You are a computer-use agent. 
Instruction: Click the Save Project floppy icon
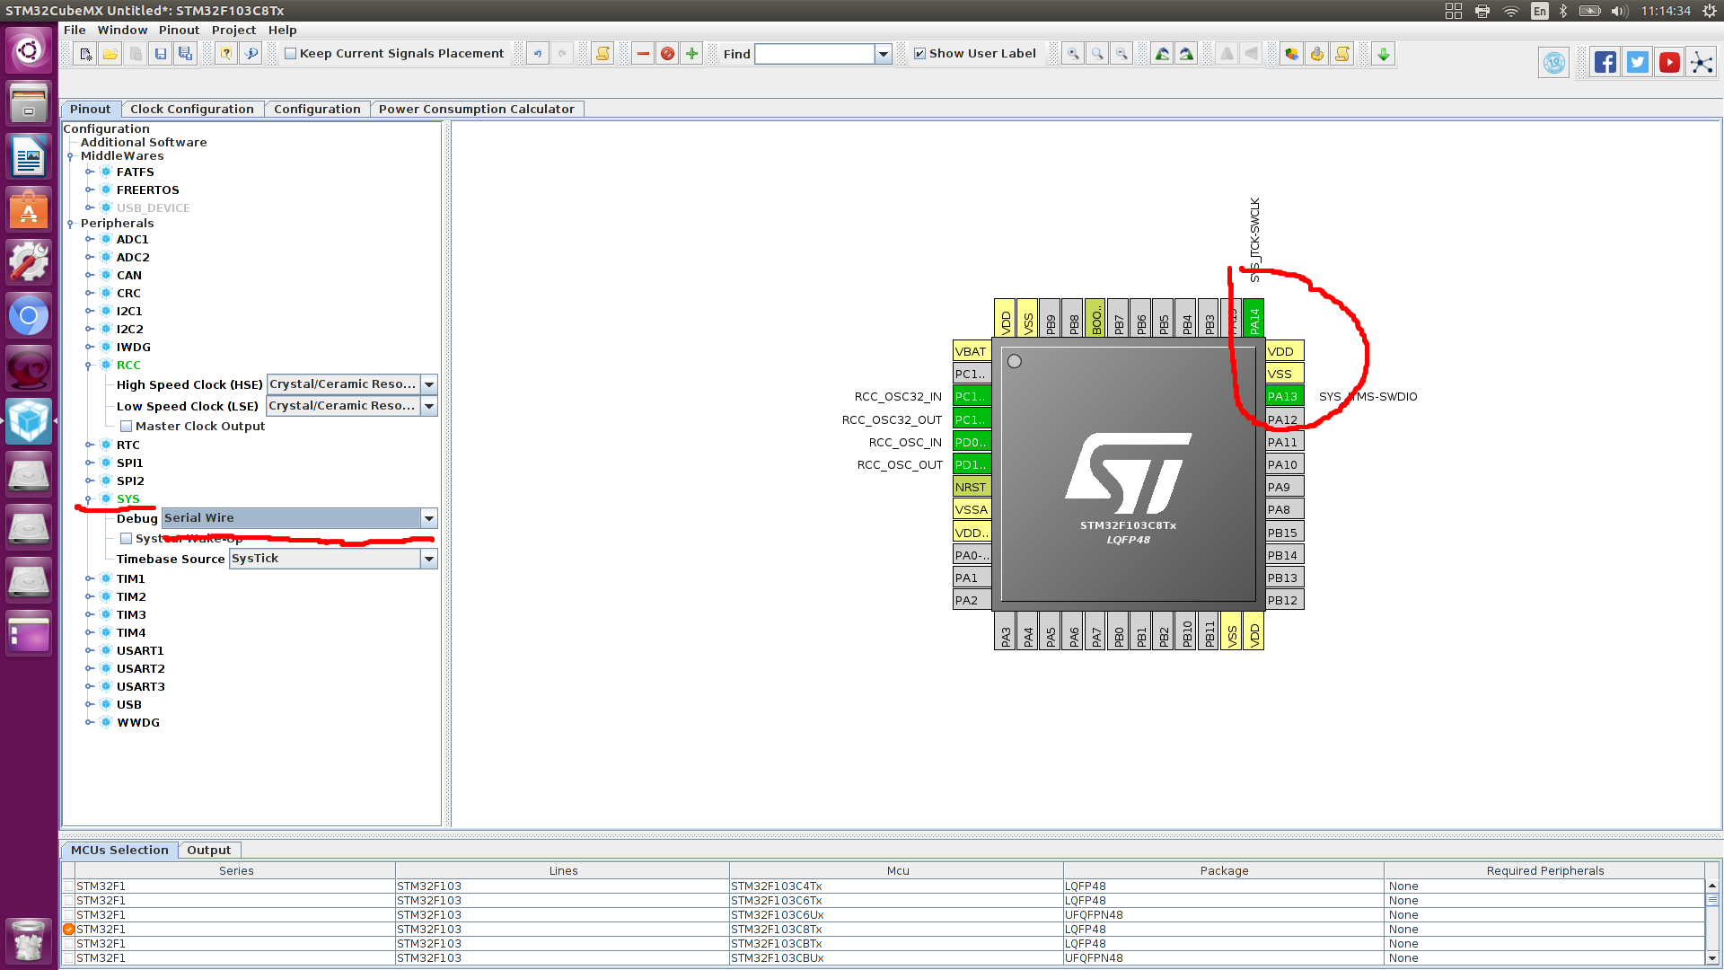pos(161,54)
